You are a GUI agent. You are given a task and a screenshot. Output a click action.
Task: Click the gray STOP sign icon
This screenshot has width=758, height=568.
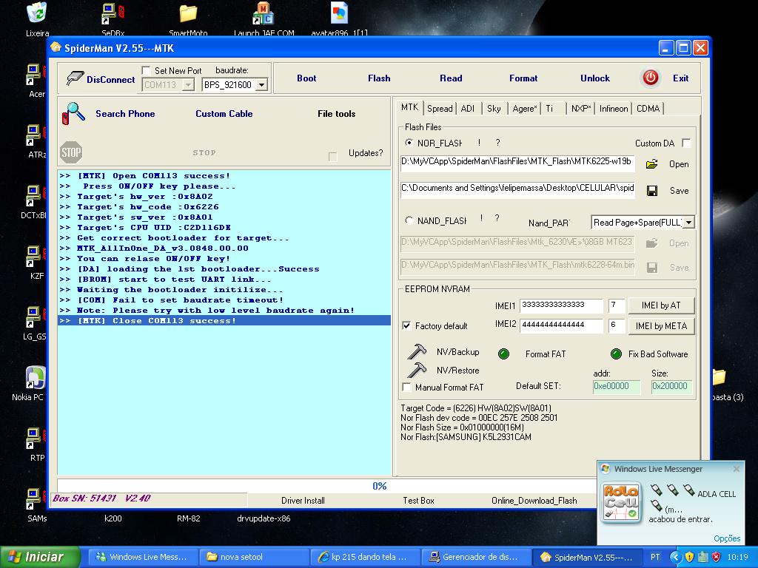click(x=71, y=152)
